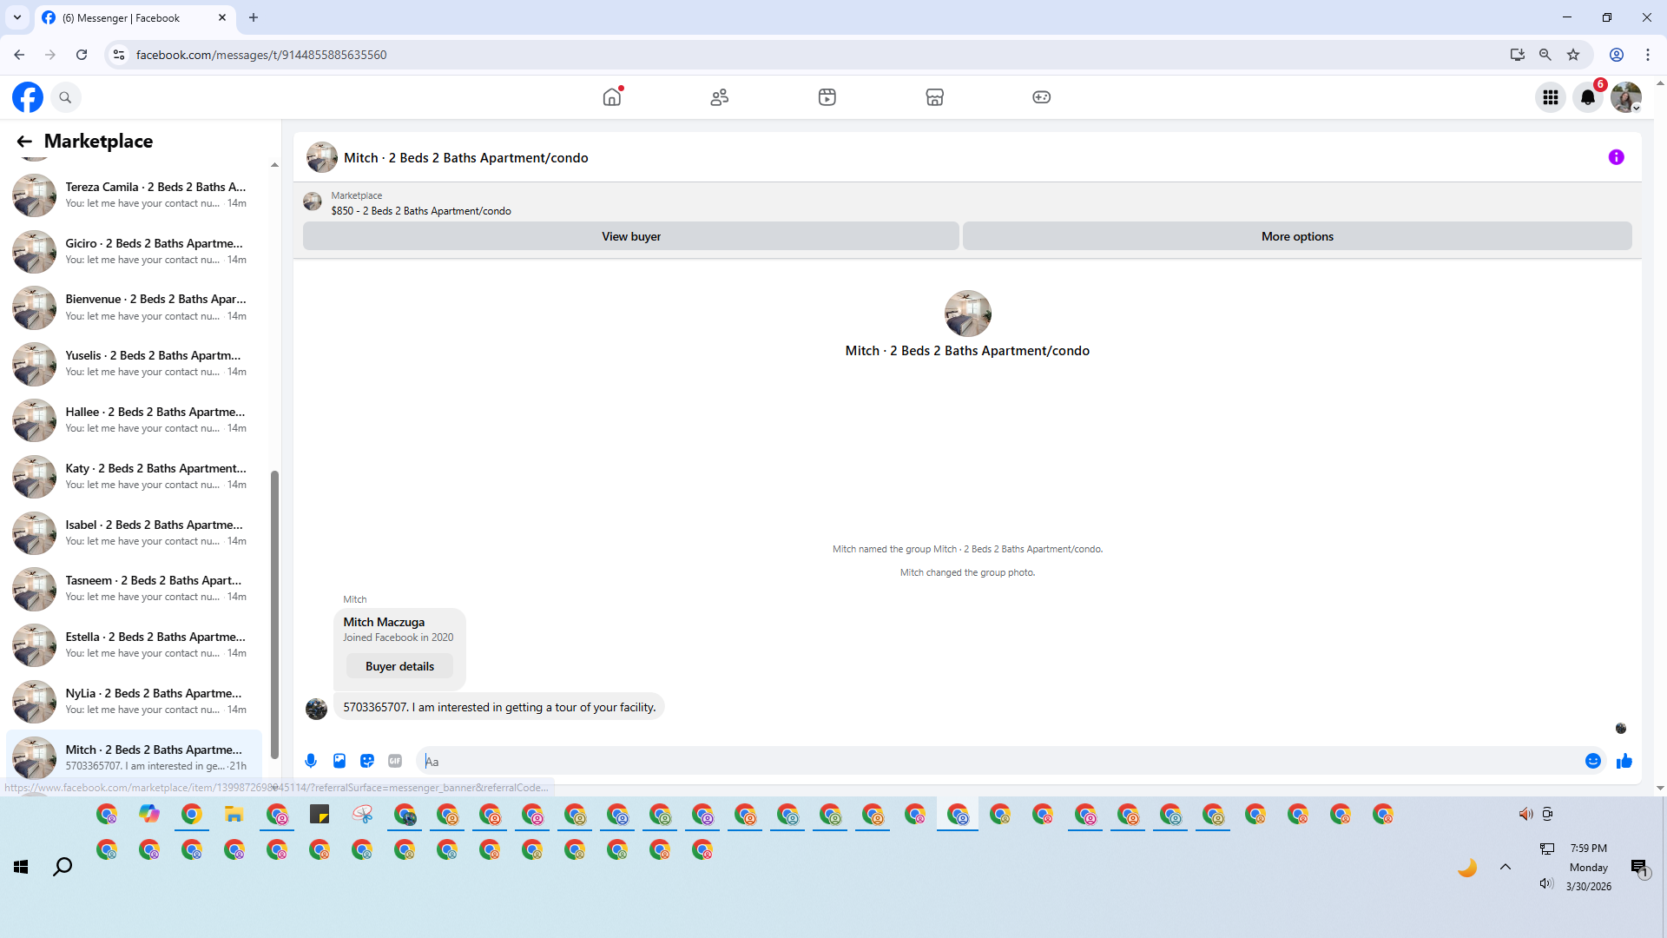Open conversation information icon
This screenshot has height=938, width=1667.
pos(1616,157)
